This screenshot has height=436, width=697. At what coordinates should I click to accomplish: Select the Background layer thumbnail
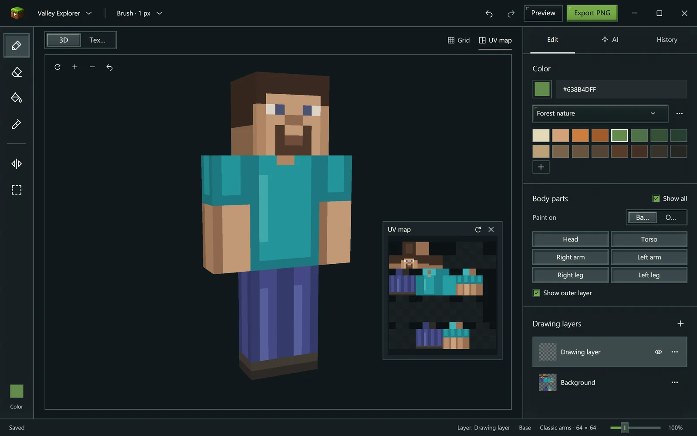(x=548, y=382)
